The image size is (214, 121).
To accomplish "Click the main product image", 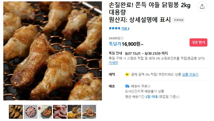I will [x=52, y=51].
